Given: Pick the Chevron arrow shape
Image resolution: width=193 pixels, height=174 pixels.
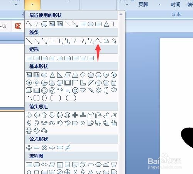Looking at the screenshot, I should tap(83, 123).
